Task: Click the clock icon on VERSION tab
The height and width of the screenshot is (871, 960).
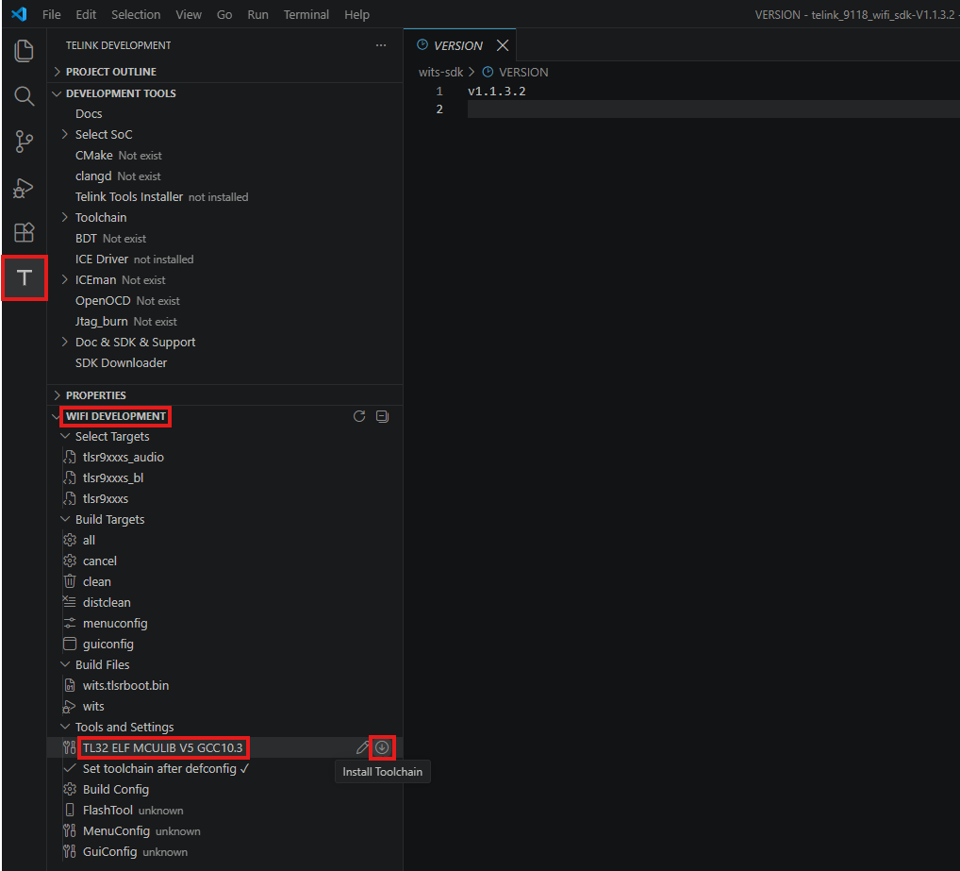Action: 422,44
